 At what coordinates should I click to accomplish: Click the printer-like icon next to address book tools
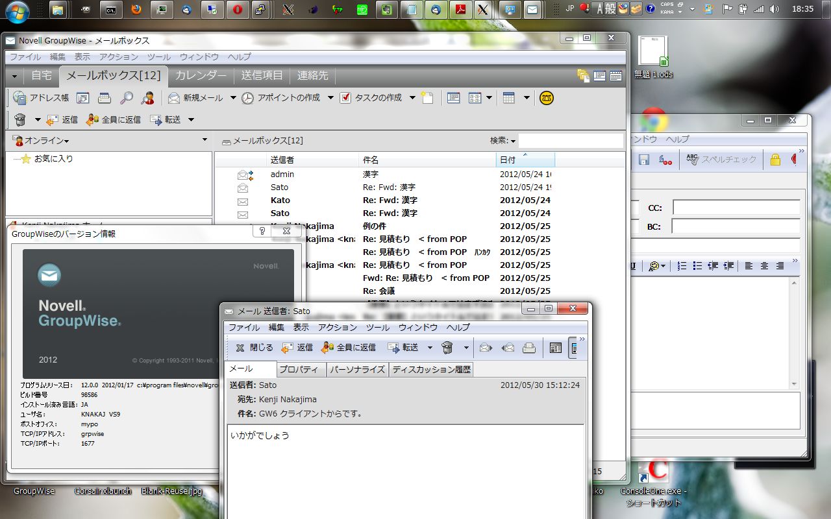click(105, 98)
